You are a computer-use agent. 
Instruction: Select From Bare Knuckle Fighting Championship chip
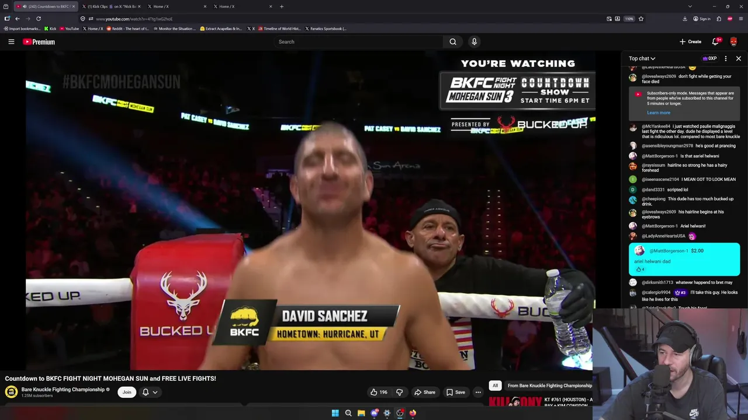549,386
